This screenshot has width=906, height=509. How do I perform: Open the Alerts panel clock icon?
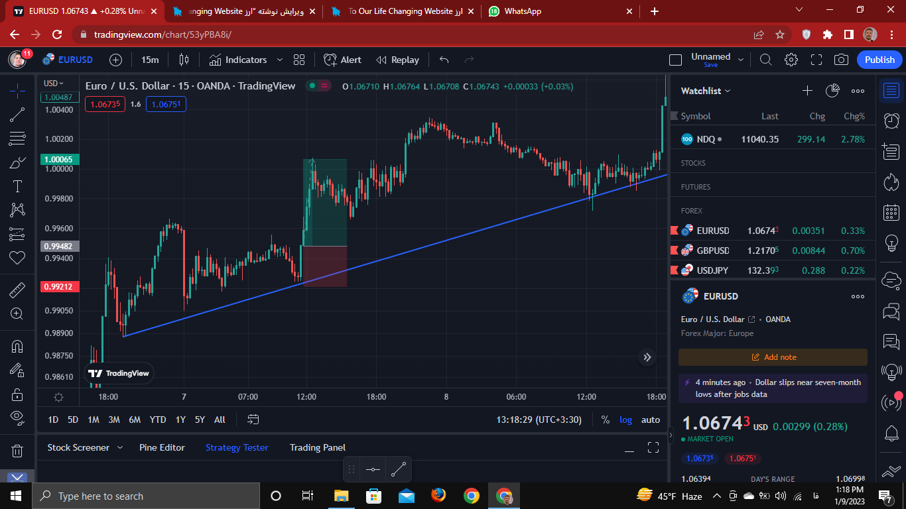click(x=891, y=121)
